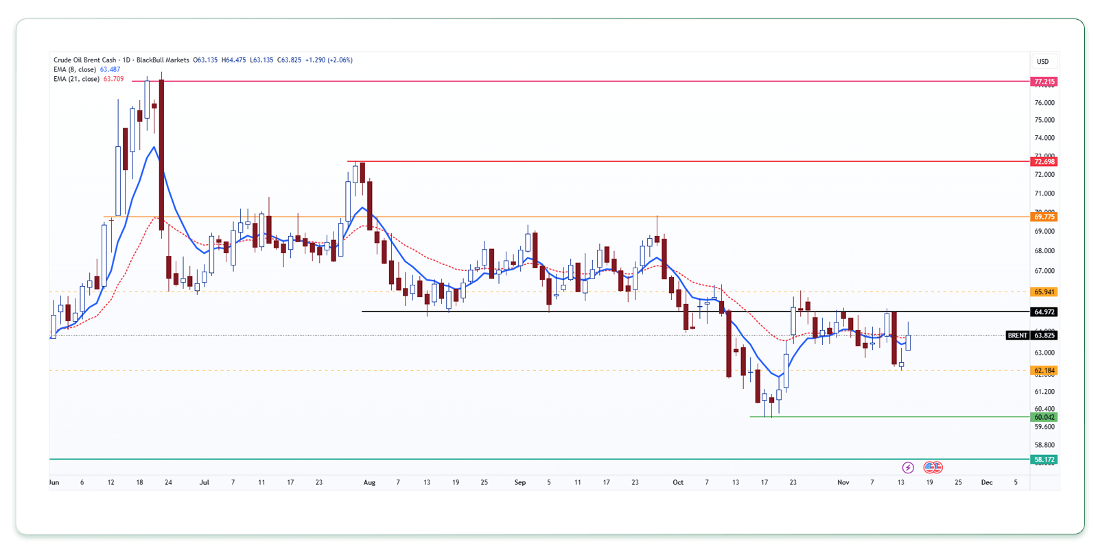
Task: Click the Oct label on time axis
Action: [678, 482]
